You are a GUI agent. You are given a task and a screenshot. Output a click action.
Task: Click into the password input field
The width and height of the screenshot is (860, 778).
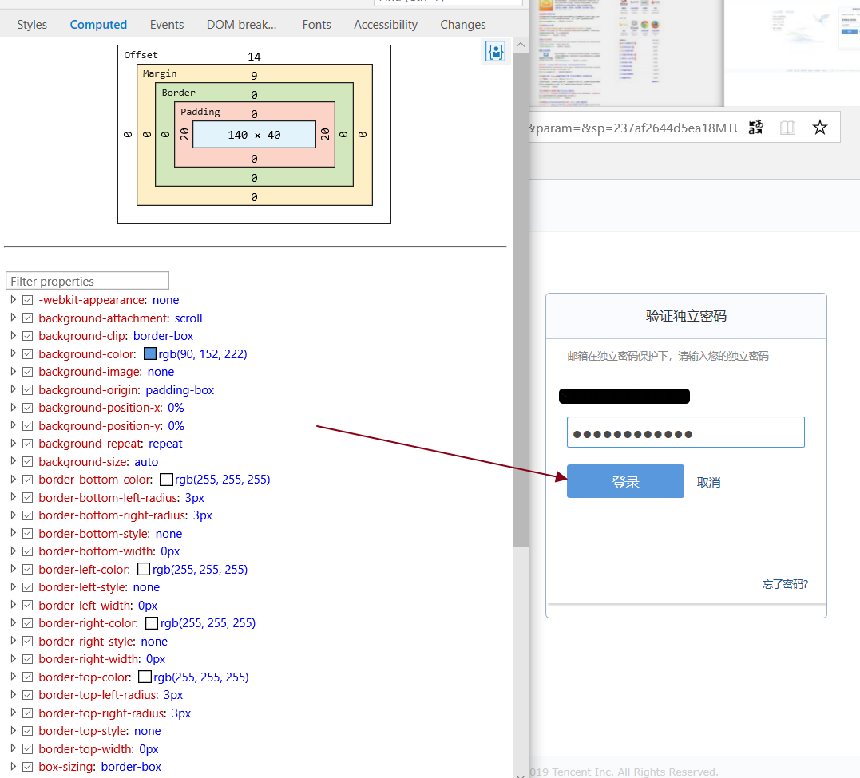[x=686, y=432]
